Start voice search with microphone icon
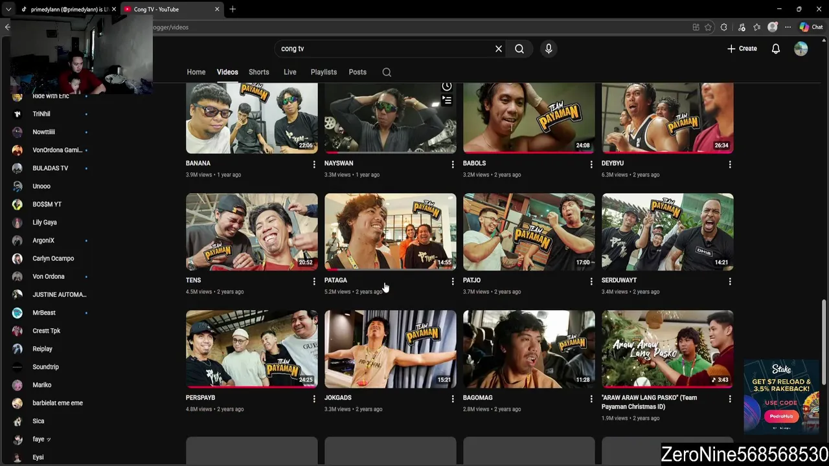This screenshot has width=829, height=466. tap(549, 49)
